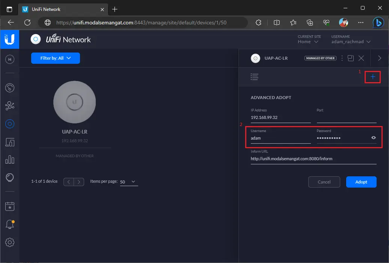389x263 pixels.
Task: Open browser Settings and more menu
Action: coord(361,23)
